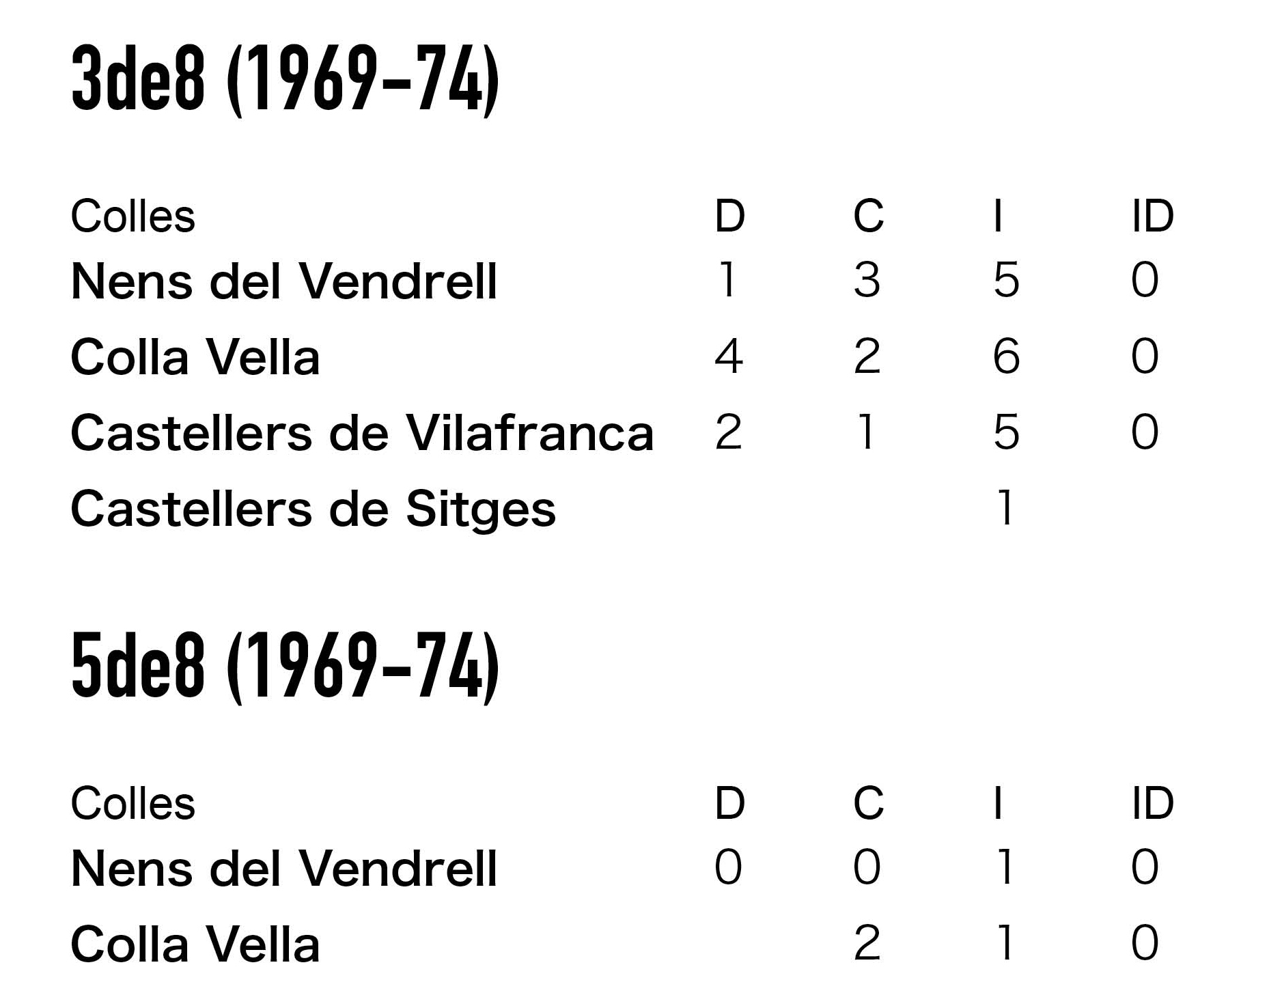Click the 3de8 (1969–74) heading
Image resolution: width=1269 pixels, height=1008 pixels.
(x=285, y=81)
